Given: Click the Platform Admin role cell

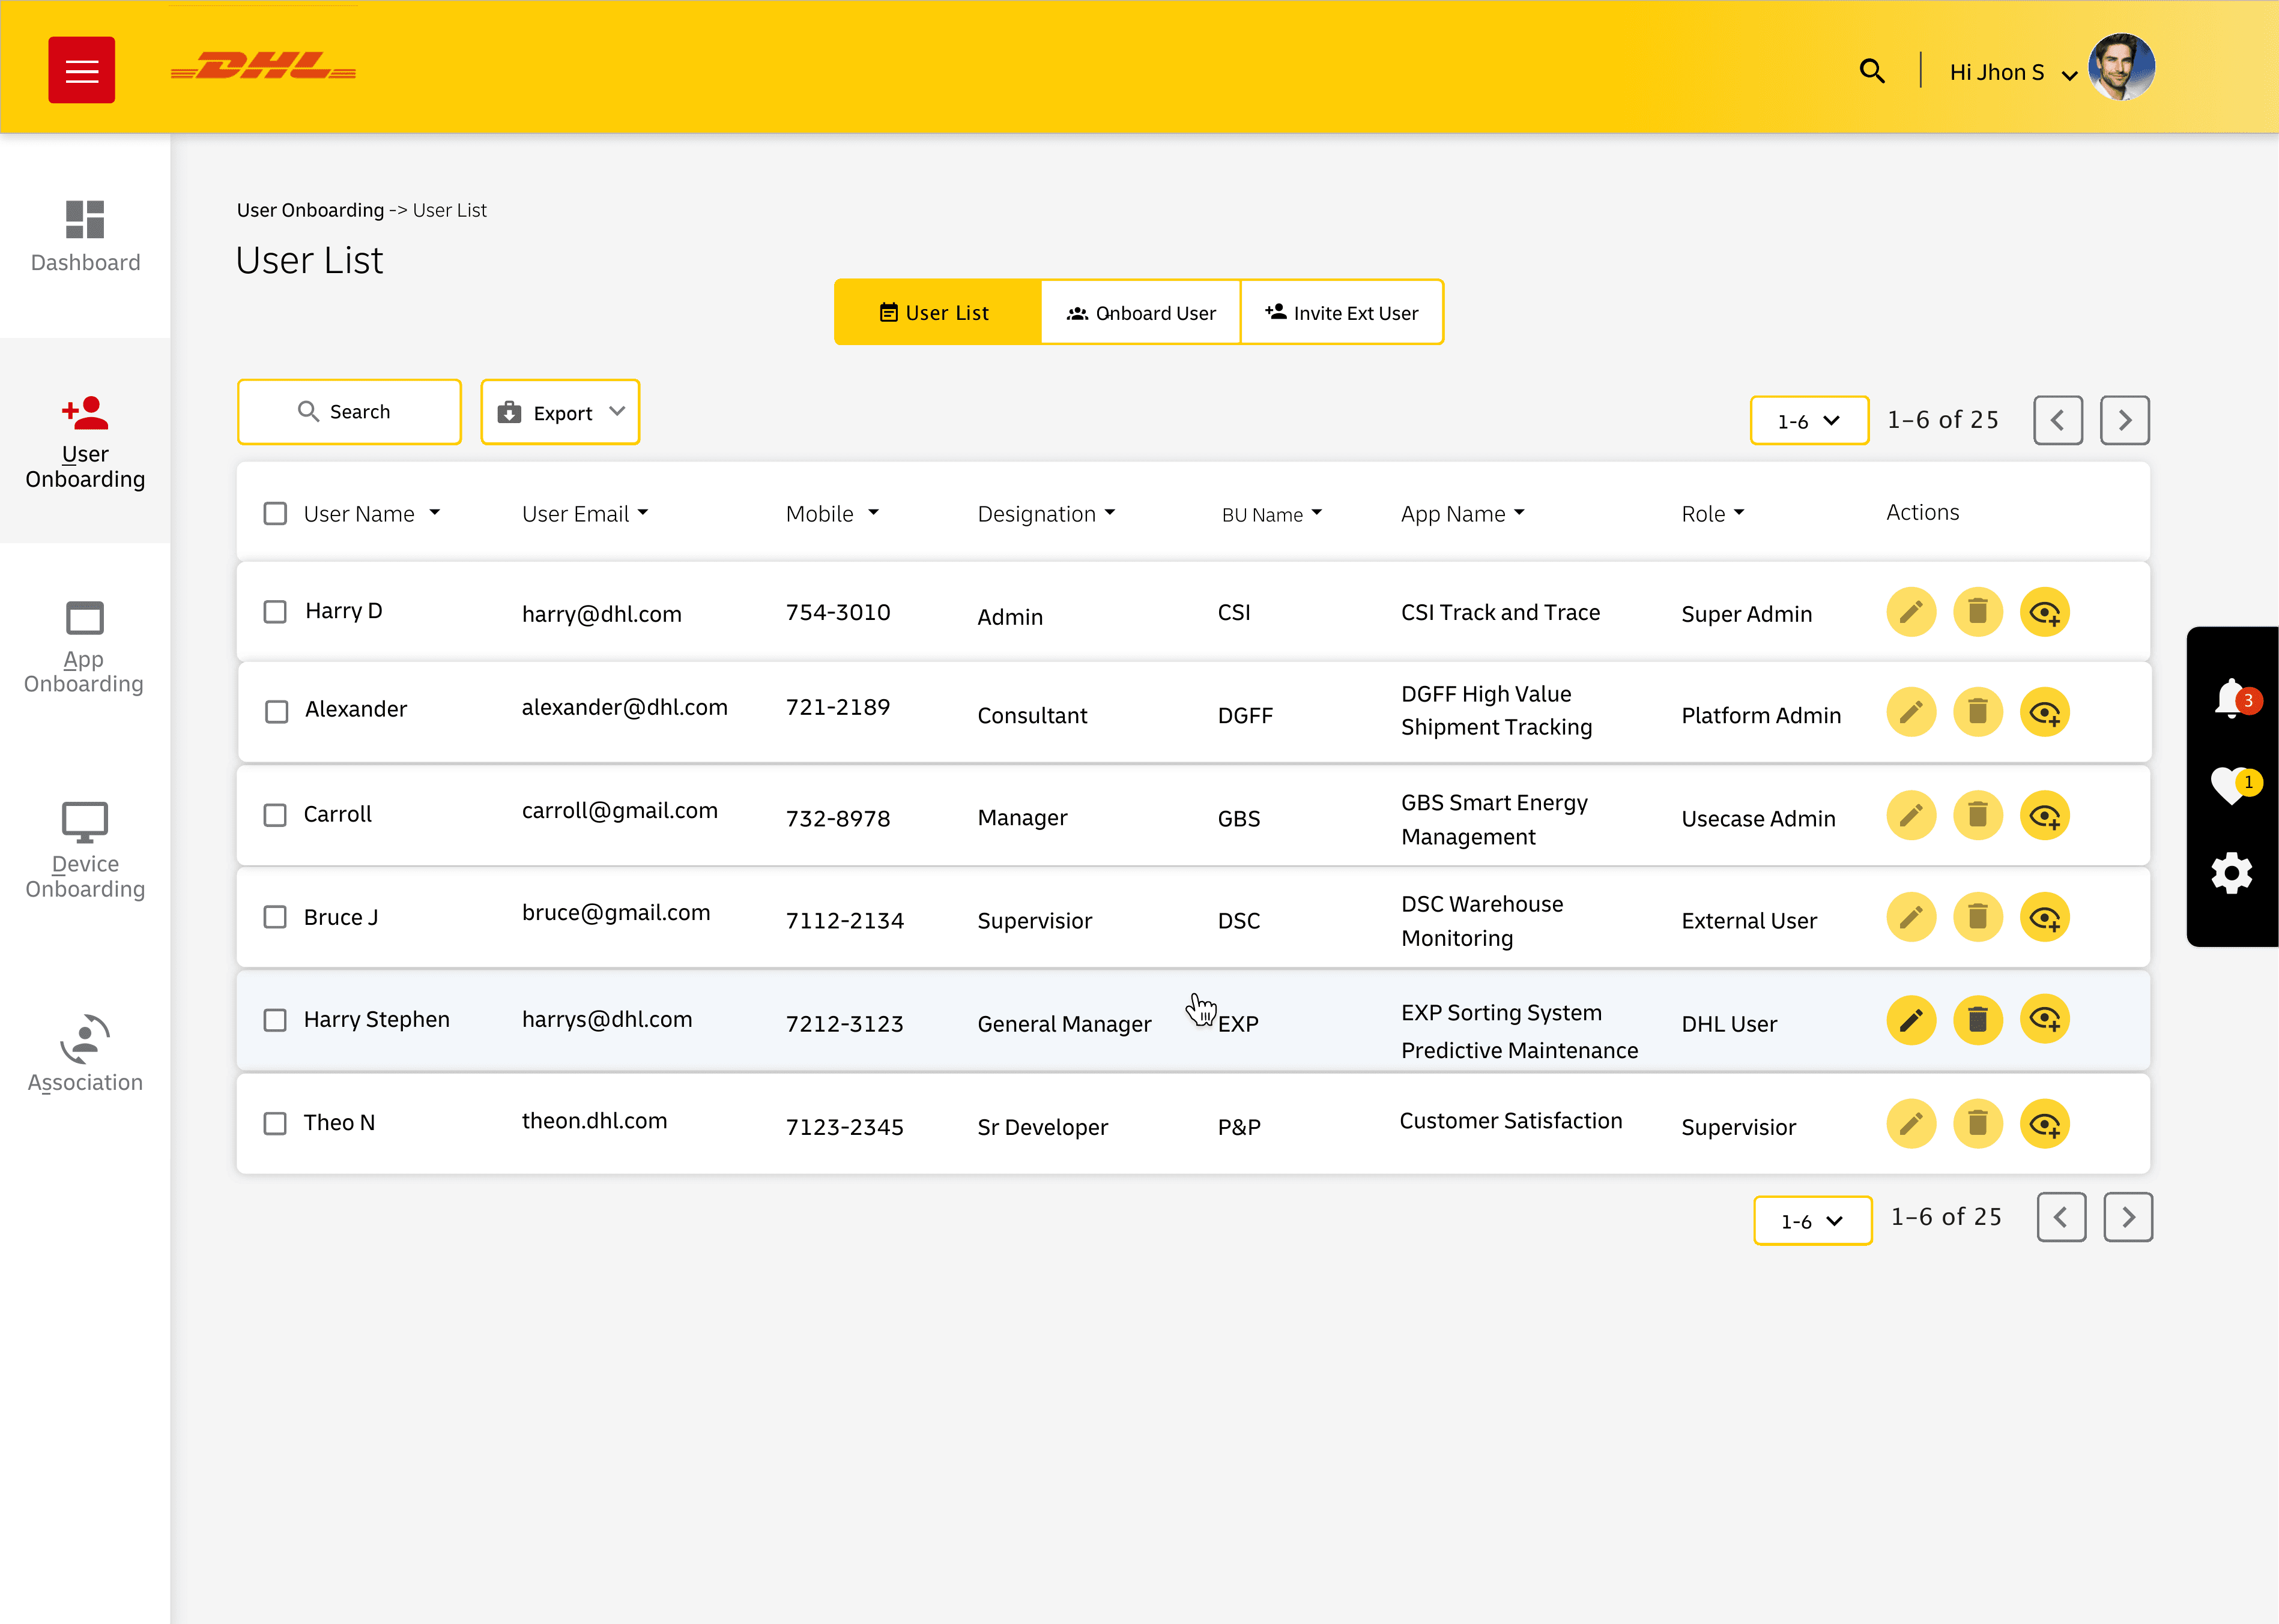Looking at the screenshot, I should point(1761,715).
